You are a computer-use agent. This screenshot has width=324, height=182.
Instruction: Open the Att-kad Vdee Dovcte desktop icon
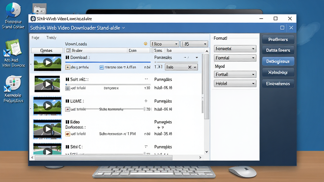(x=13, y=53)
